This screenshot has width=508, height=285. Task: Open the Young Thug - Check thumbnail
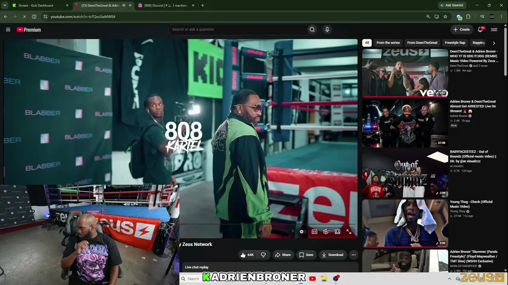(405, 224)
